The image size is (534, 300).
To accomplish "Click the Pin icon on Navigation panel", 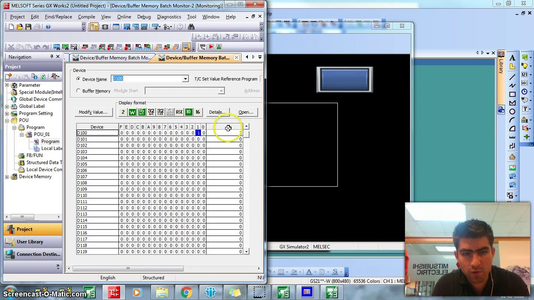I will point(52,57).
